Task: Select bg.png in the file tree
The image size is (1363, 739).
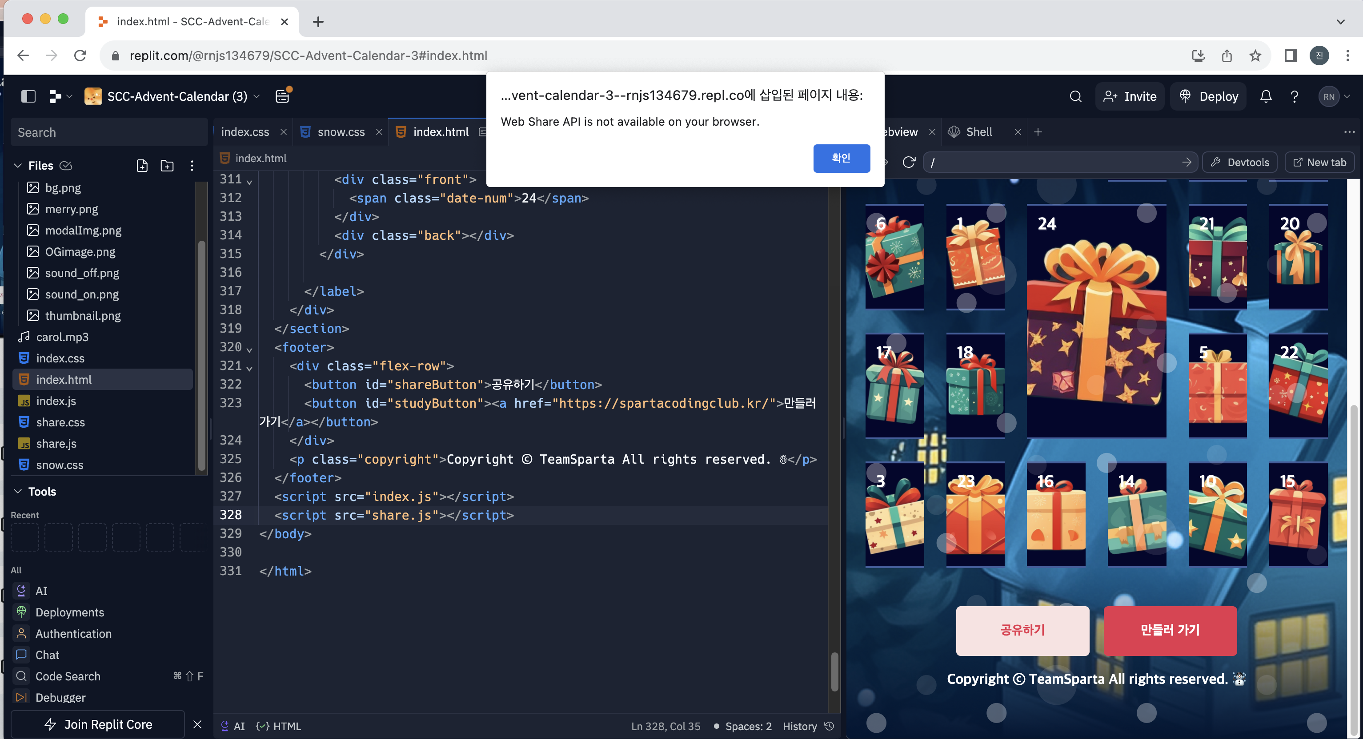Action: (104, 188)
